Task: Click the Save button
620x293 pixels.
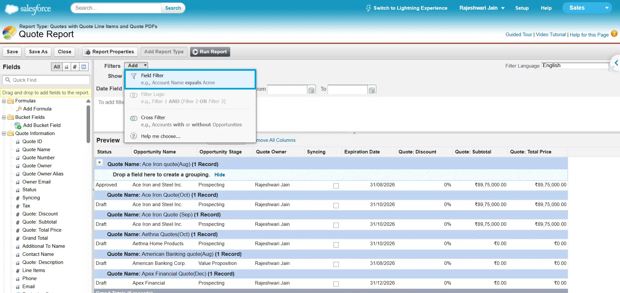Action: (12, 52)
